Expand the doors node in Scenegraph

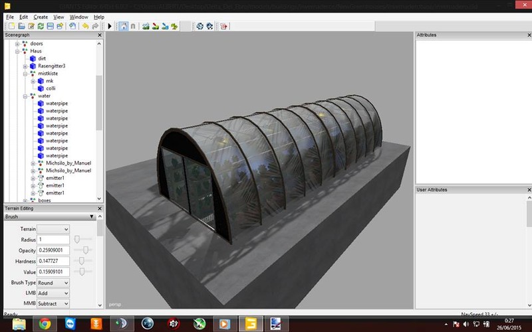pos(17,43)
